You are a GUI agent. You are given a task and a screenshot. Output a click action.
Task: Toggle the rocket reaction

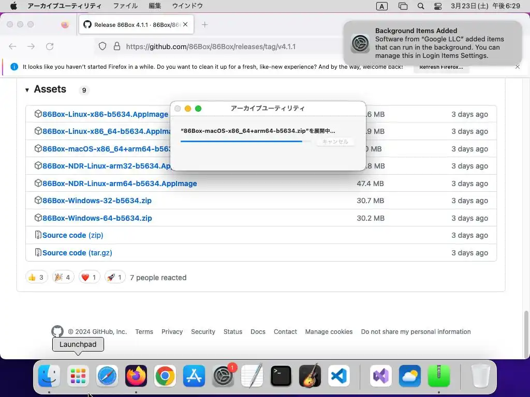115,278
